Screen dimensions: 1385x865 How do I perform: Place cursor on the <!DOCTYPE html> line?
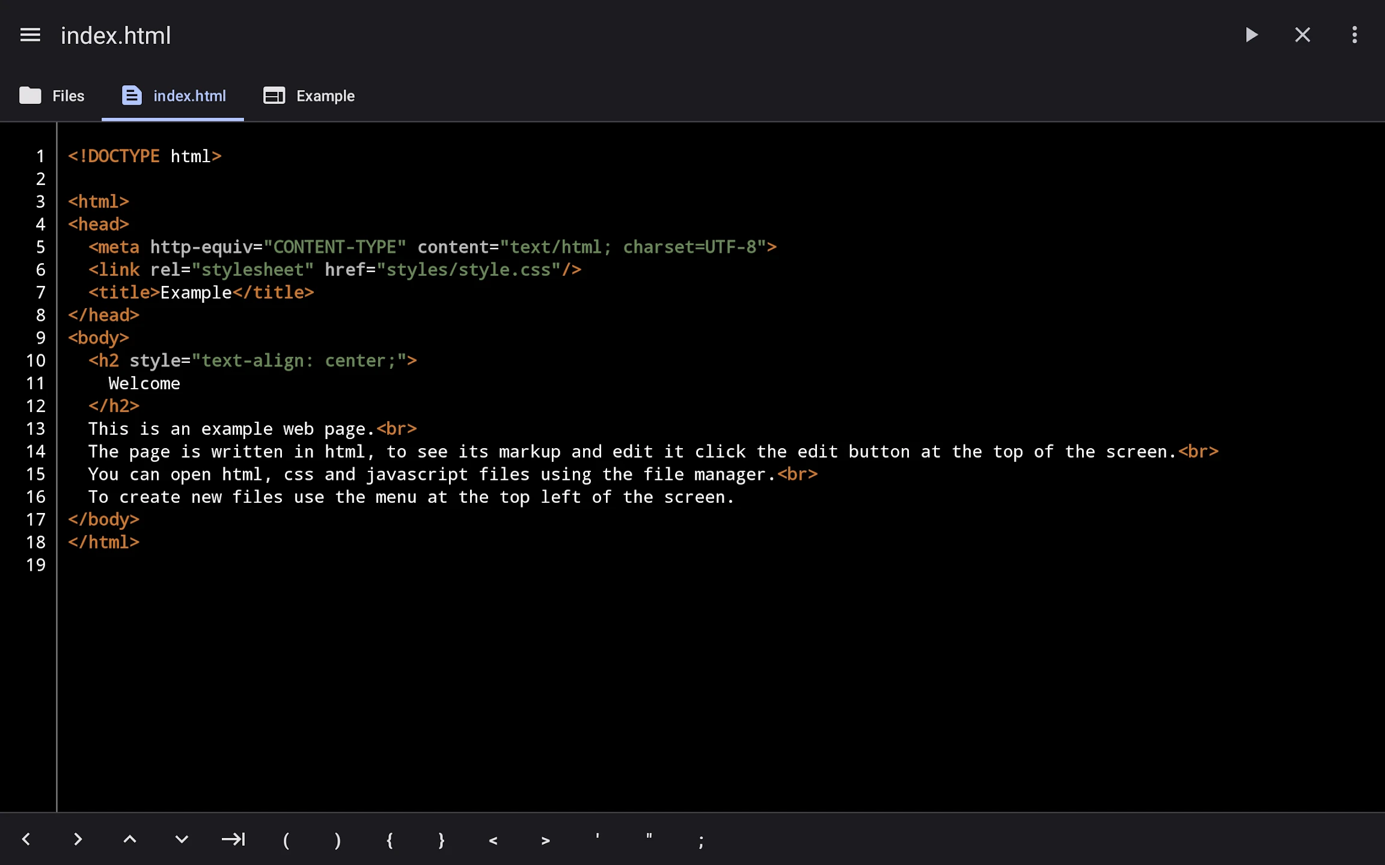(144, 156)
